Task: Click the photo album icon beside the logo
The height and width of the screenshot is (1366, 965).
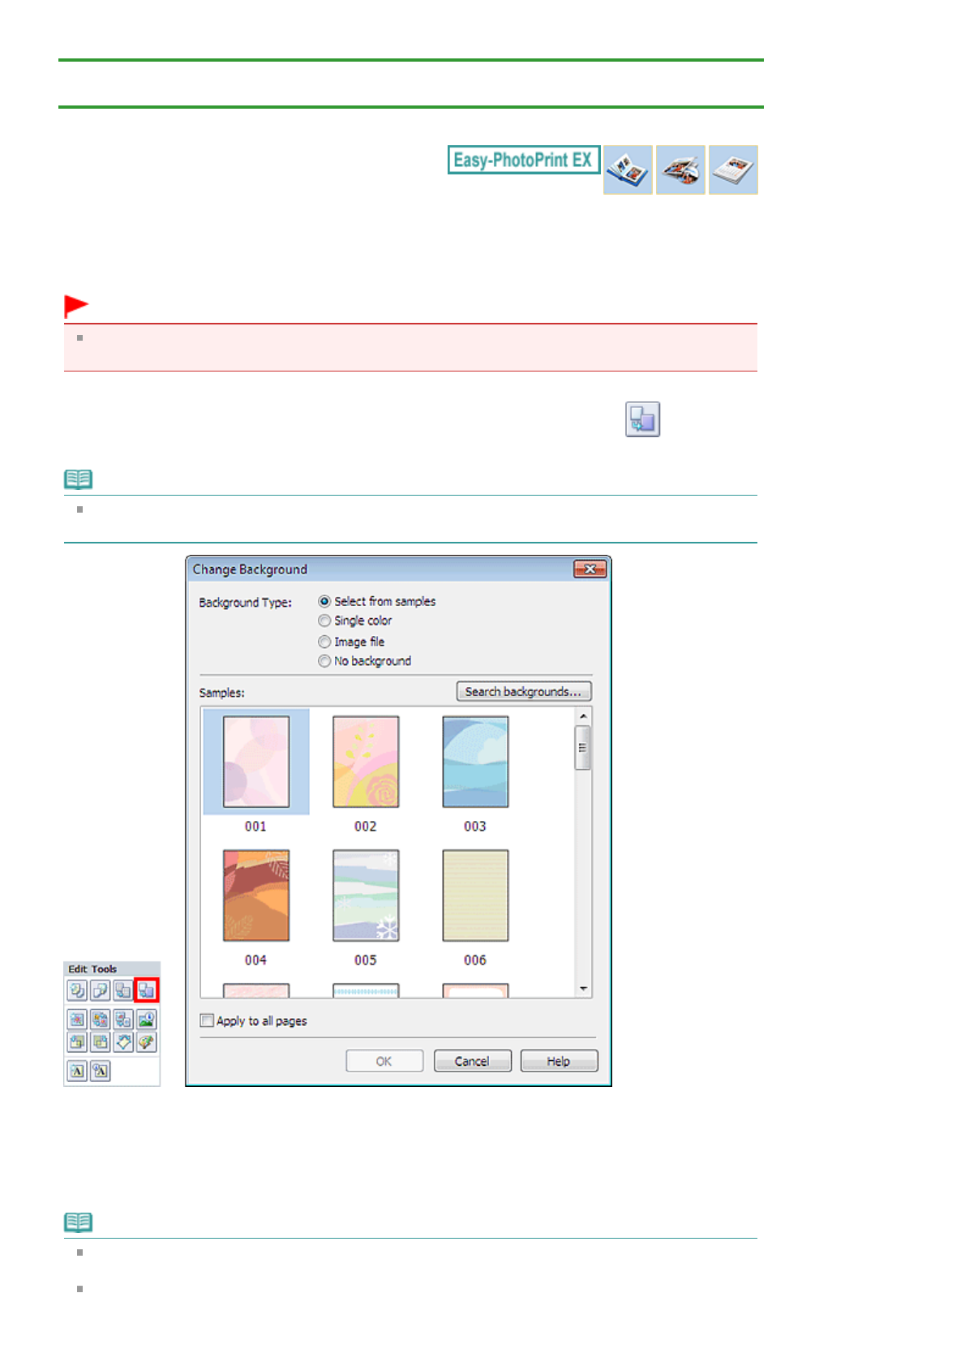Action: 628,170
